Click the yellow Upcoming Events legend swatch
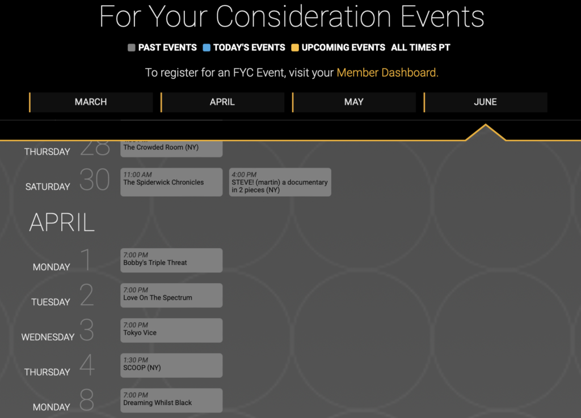This screenshot has height=418, width=581. pos(295,48)
